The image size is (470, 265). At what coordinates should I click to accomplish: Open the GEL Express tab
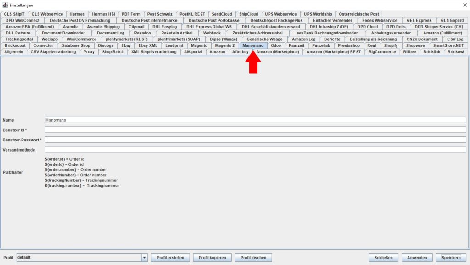click(x=419, y=20)
